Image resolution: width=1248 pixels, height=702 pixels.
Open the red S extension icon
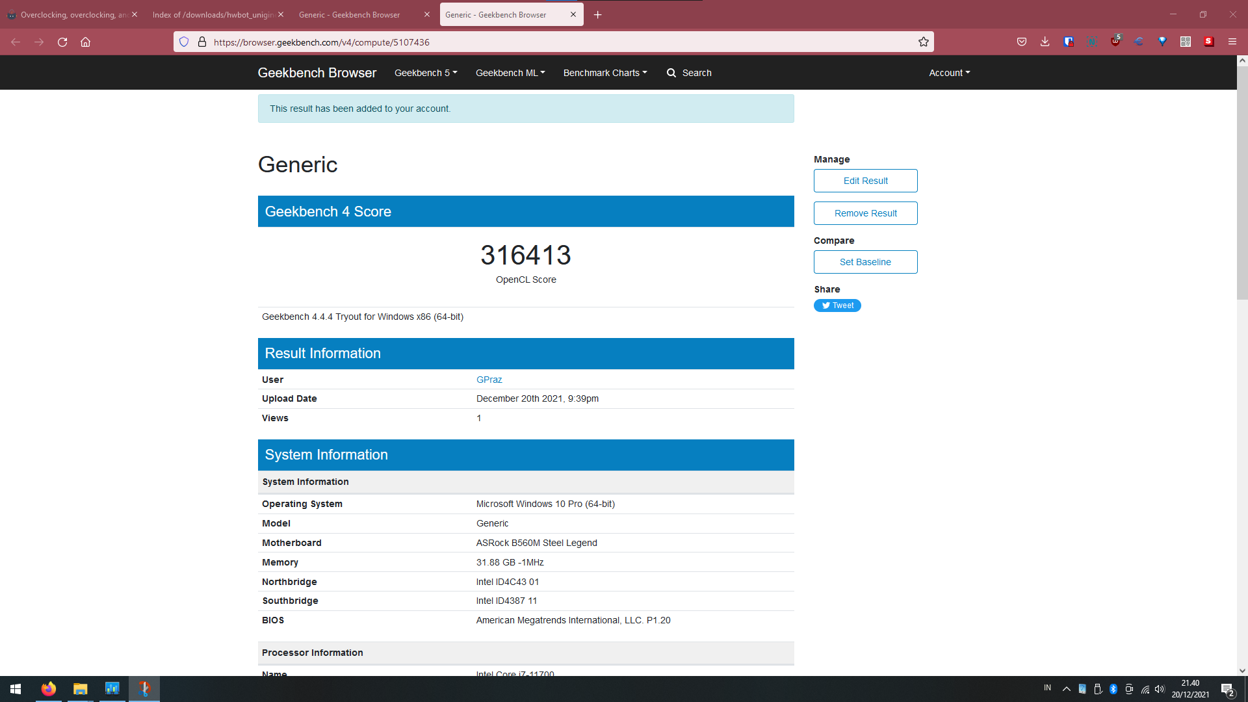(x=1209, y=42)
